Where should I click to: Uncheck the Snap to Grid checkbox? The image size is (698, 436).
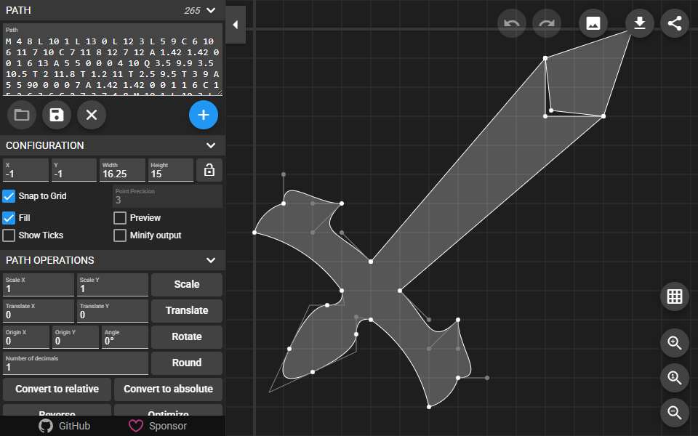9,196
